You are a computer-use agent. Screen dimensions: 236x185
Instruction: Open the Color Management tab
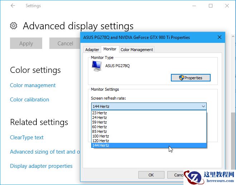(x=137, y=50)
